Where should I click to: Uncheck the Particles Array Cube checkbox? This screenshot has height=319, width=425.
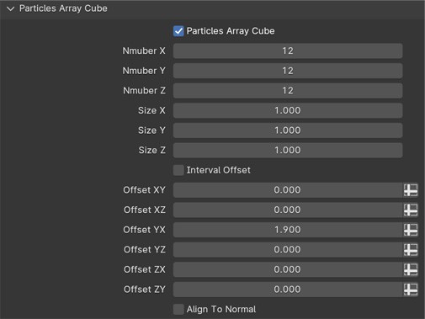[178, 31]
